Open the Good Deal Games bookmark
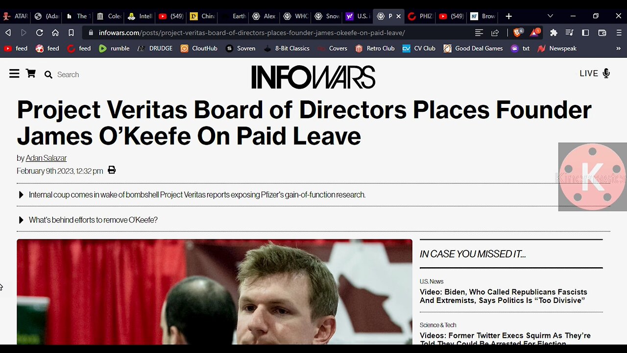 tap(473, 49)
